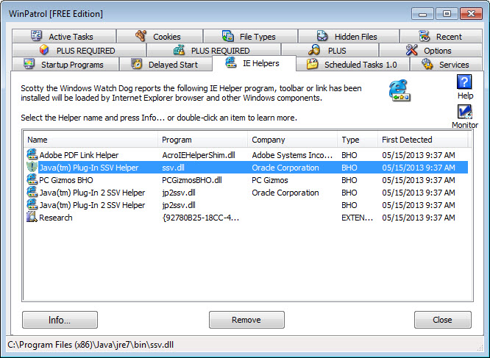Click the PC Gizmos company cell

[x=270, y=180]
